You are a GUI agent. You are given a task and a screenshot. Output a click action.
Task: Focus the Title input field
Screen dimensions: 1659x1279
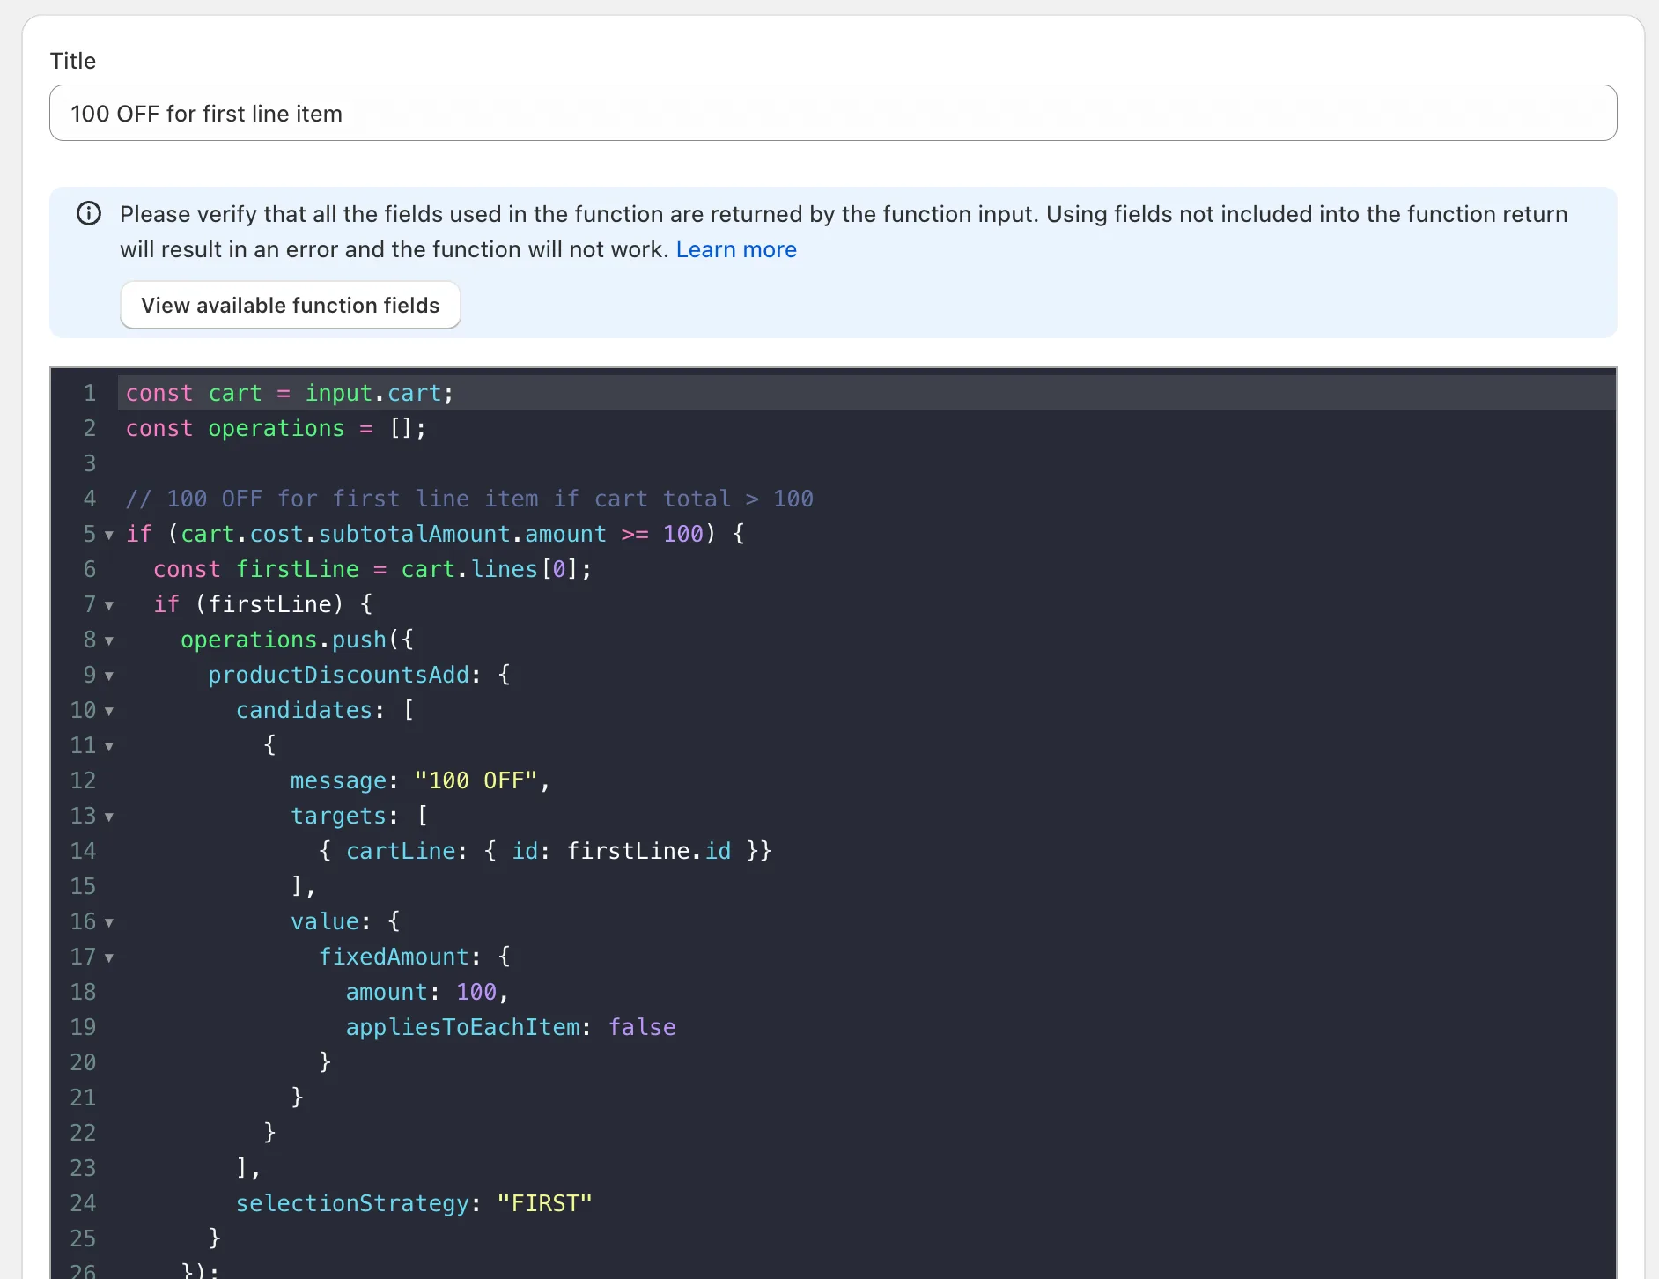[832, 114]
